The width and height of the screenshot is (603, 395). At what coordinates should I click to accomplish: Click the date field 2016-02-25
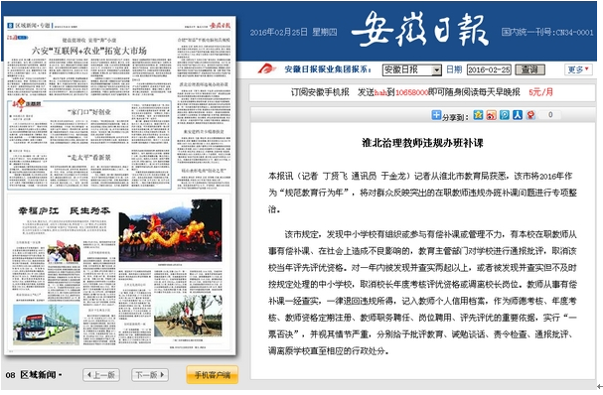point(489,69)
